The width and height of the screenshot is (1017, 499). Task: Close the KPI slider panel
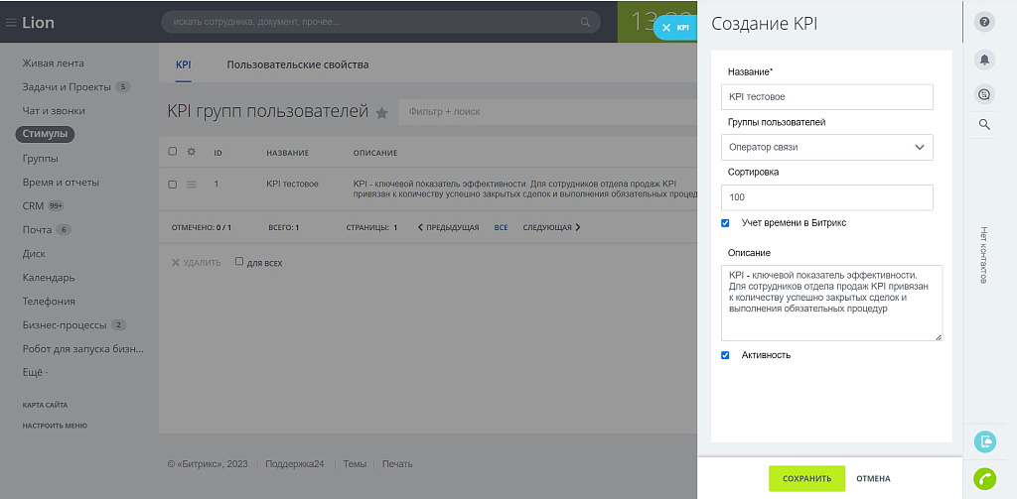click(666, 29)
